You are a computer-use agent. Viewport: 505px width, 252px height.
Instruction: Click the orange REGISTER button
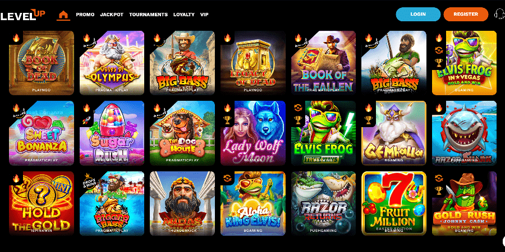[466, 14]
